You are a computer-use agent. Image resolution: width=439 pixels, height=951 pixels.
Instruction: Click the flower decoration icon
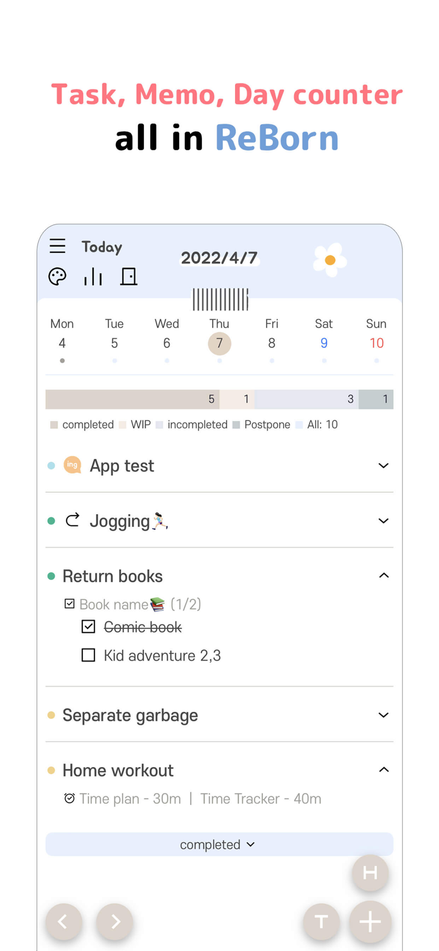[x=329, y=259]
